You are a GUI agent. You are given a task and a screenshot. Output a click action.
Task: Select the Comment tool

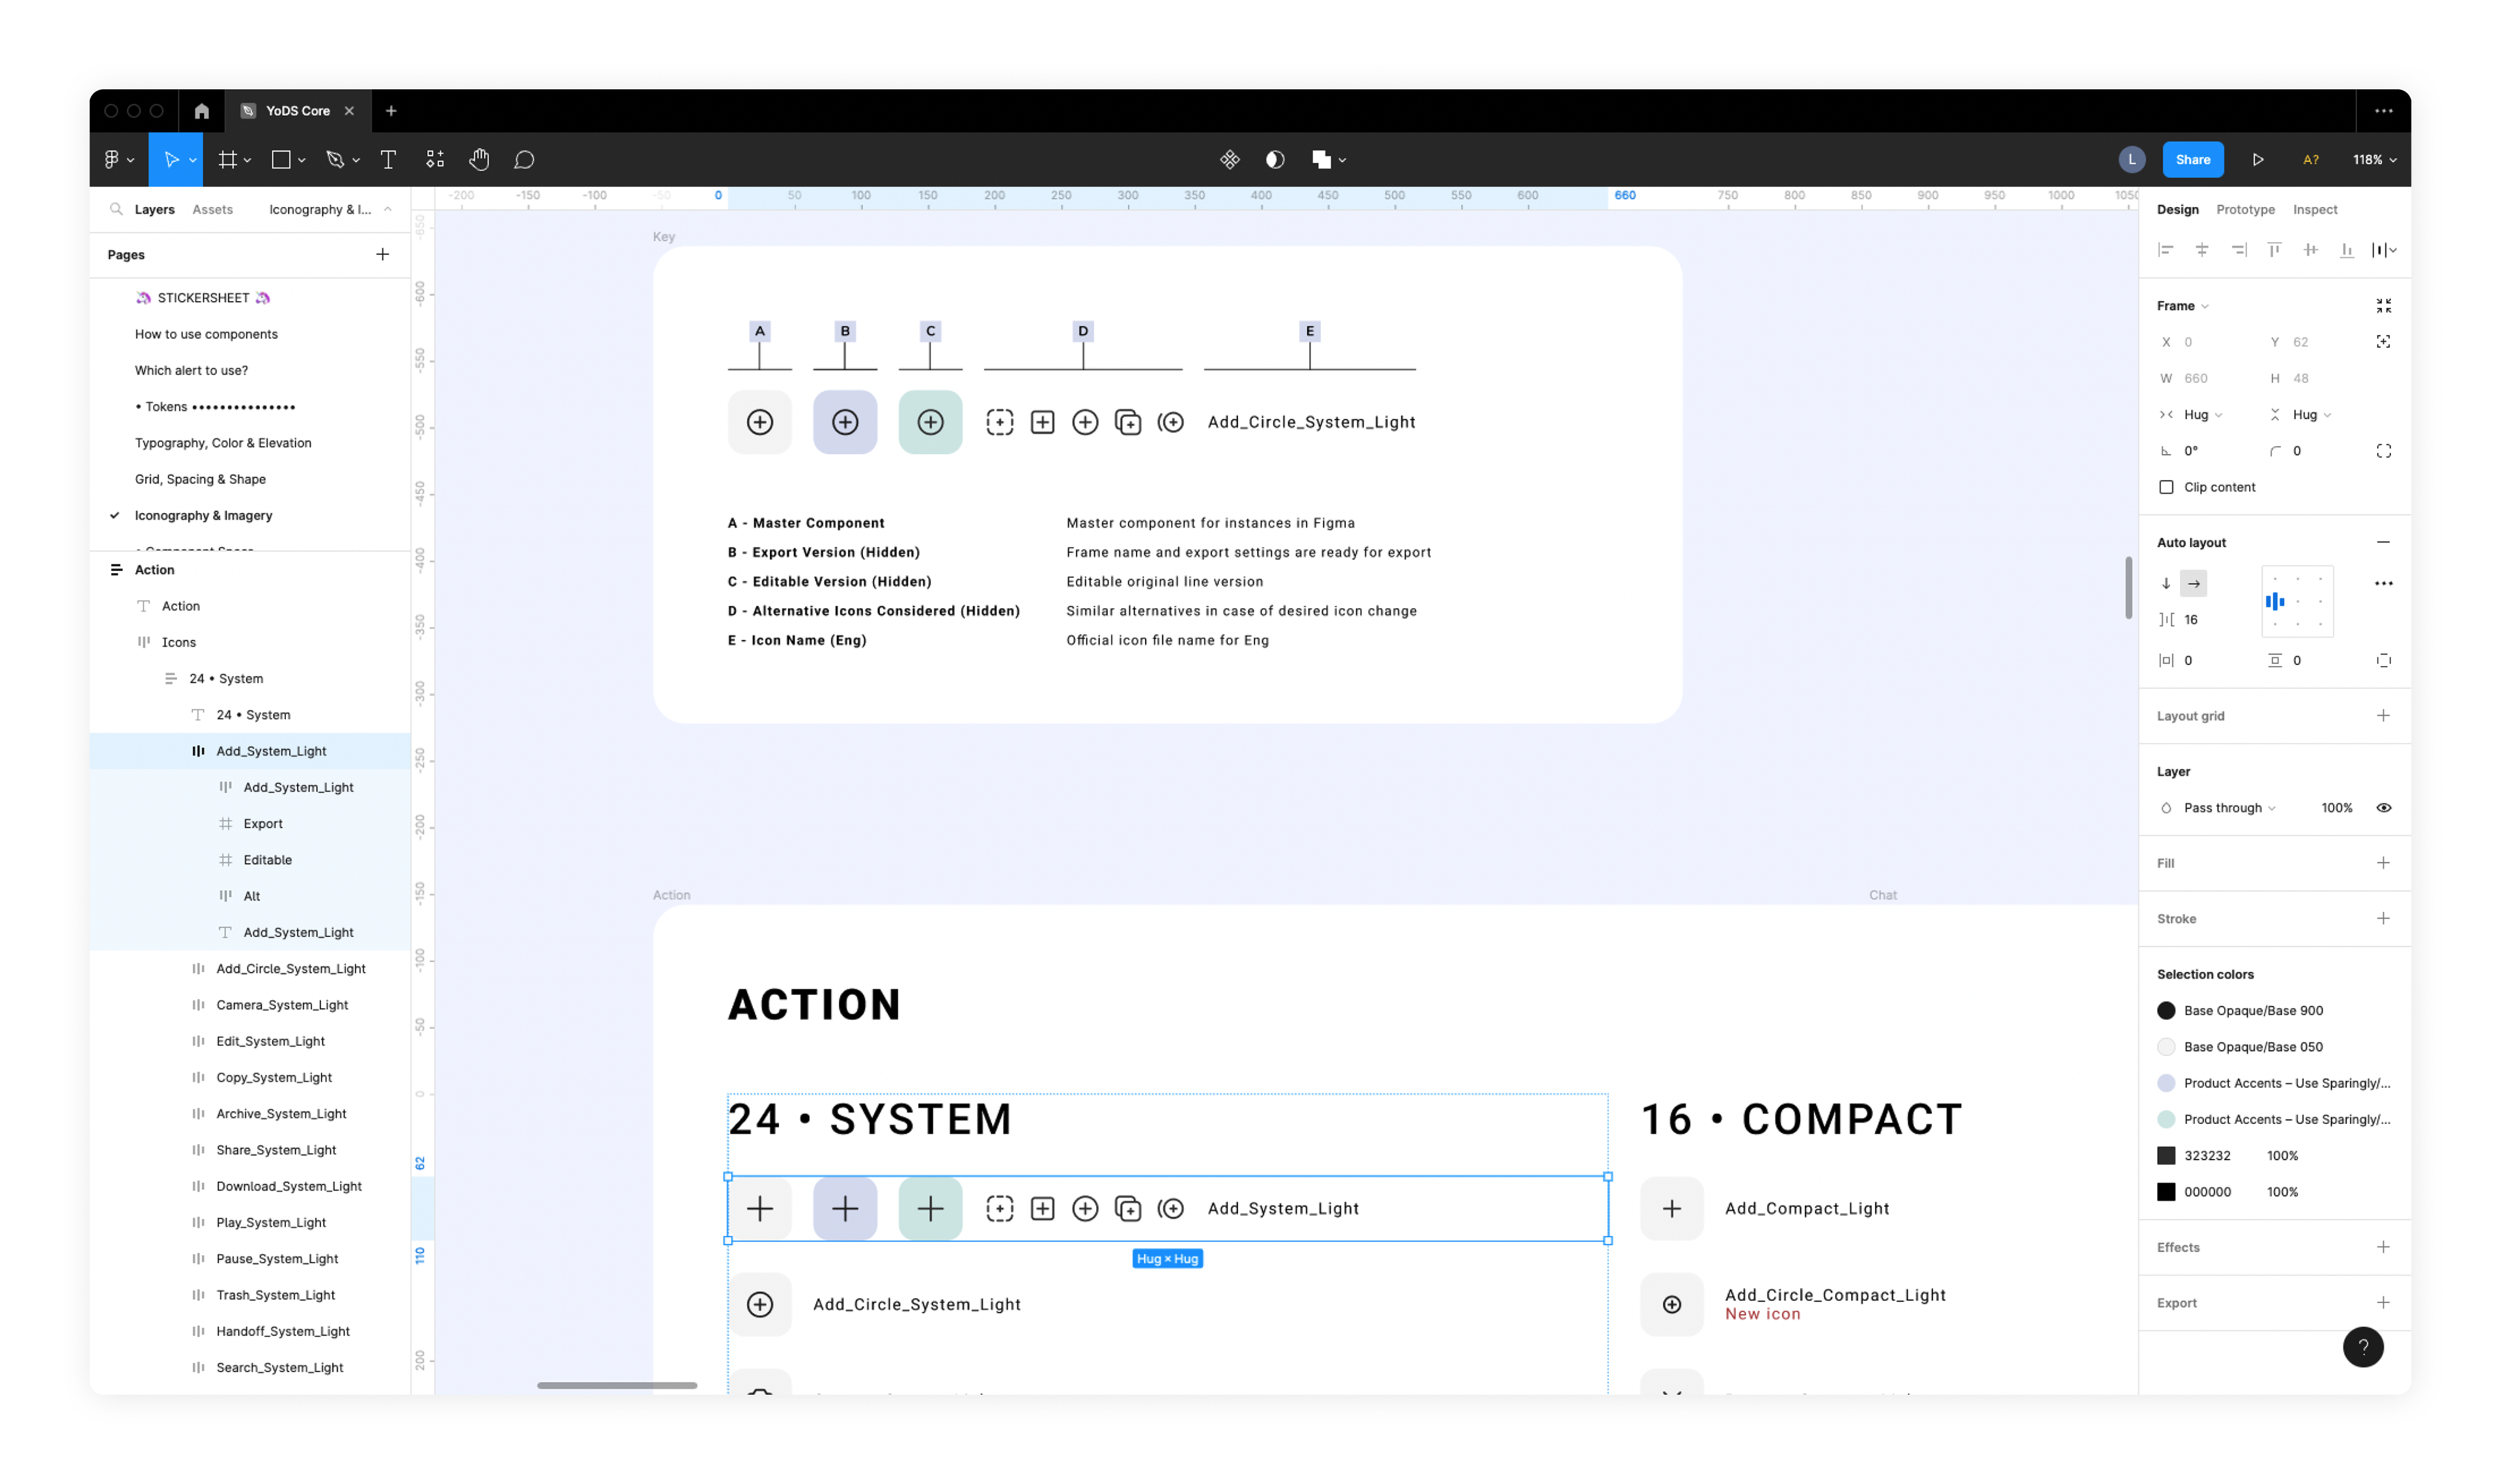click(x=524, y=160)
